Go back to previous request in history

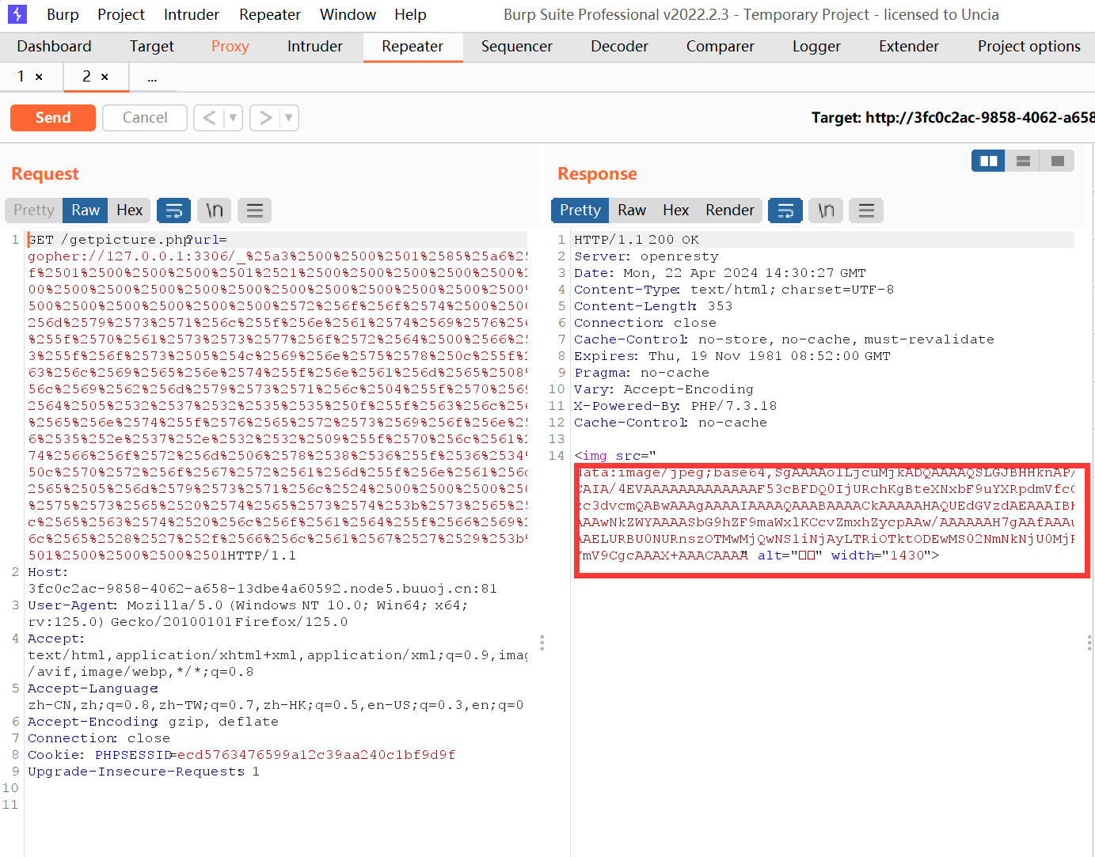[x=209, y=118]
